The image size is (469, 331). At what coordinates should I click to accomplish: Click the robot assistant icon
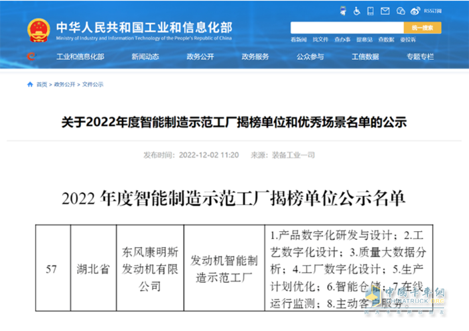[x=342, y=10]
